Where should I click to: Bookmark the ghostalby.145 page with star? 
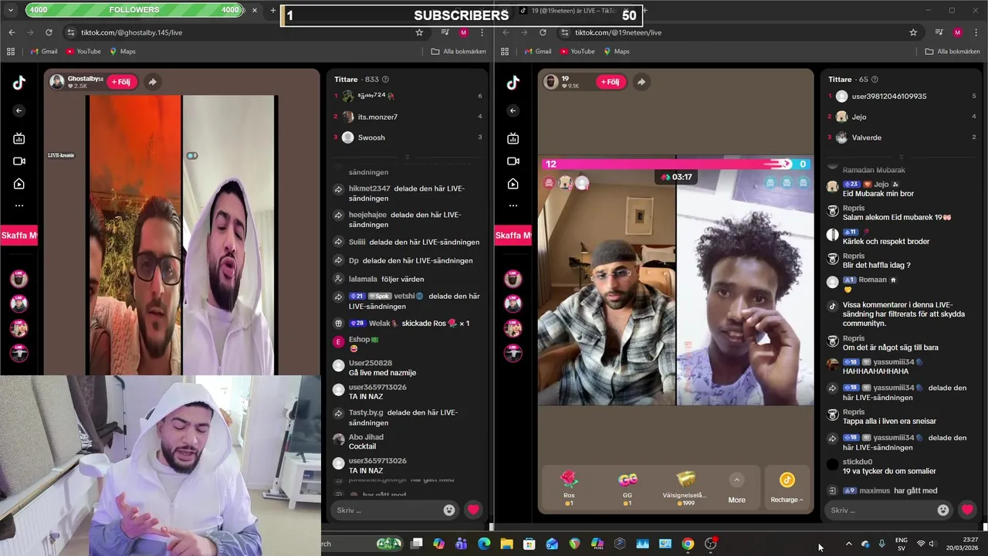[419, 32]
